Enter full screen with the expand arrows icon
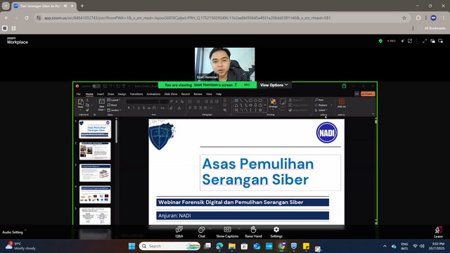 tap(425, 41)
